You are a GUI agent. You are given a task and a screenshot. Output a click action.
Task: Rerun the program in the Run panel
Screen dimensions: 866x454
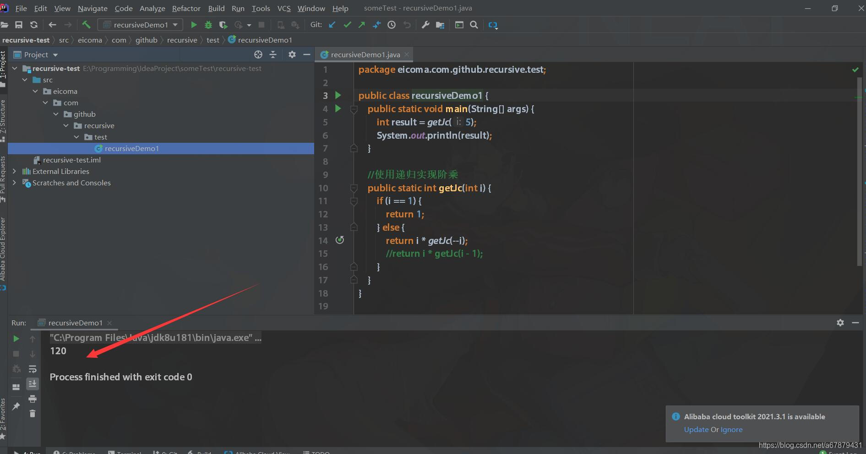16,339
